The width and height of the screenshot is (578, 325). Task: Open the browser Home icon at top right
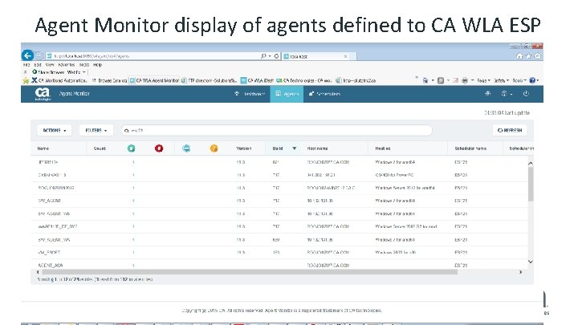click(519, 56)
